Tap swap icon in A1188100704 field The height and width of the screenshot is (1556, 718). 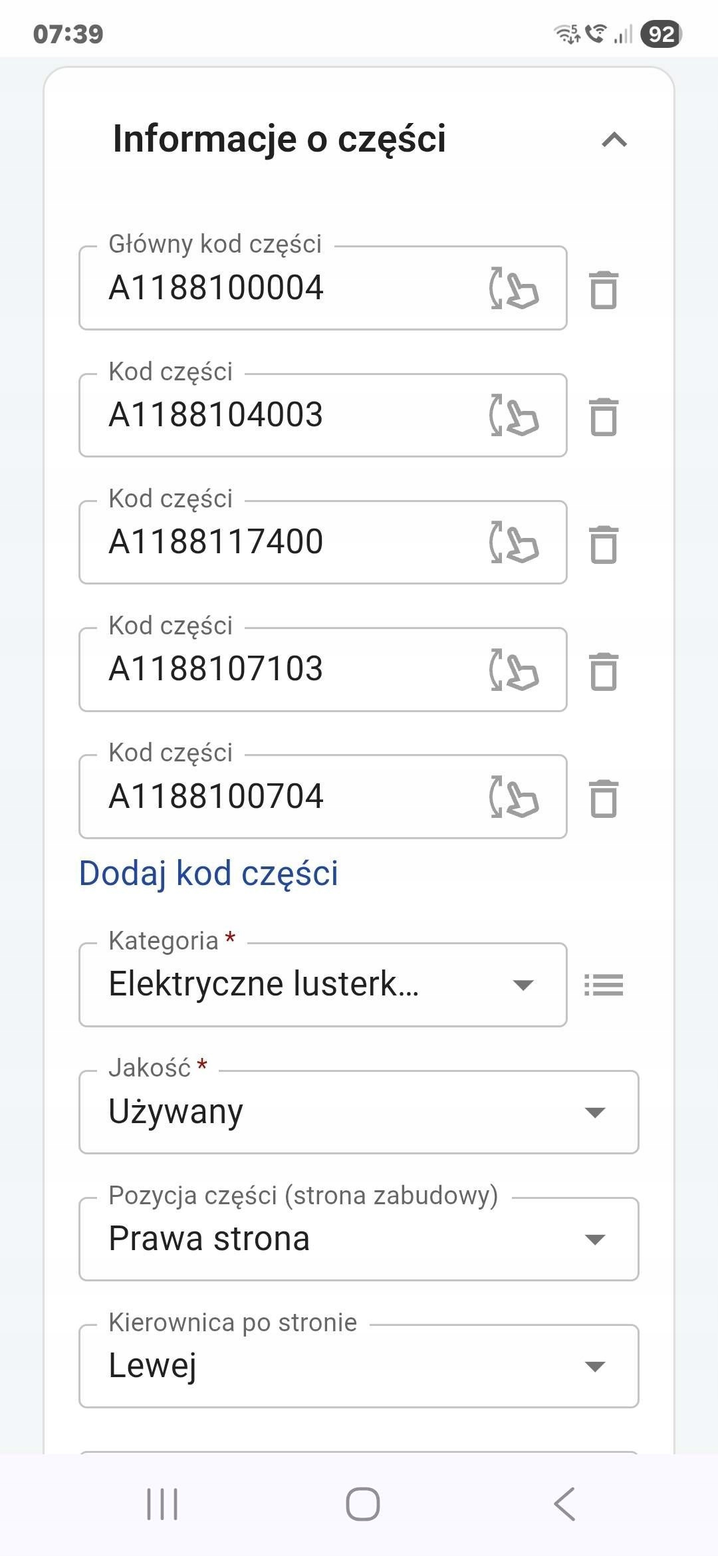(x=513, y=797)
